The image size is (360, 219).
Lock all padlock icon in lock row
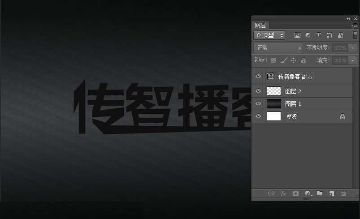304,60
